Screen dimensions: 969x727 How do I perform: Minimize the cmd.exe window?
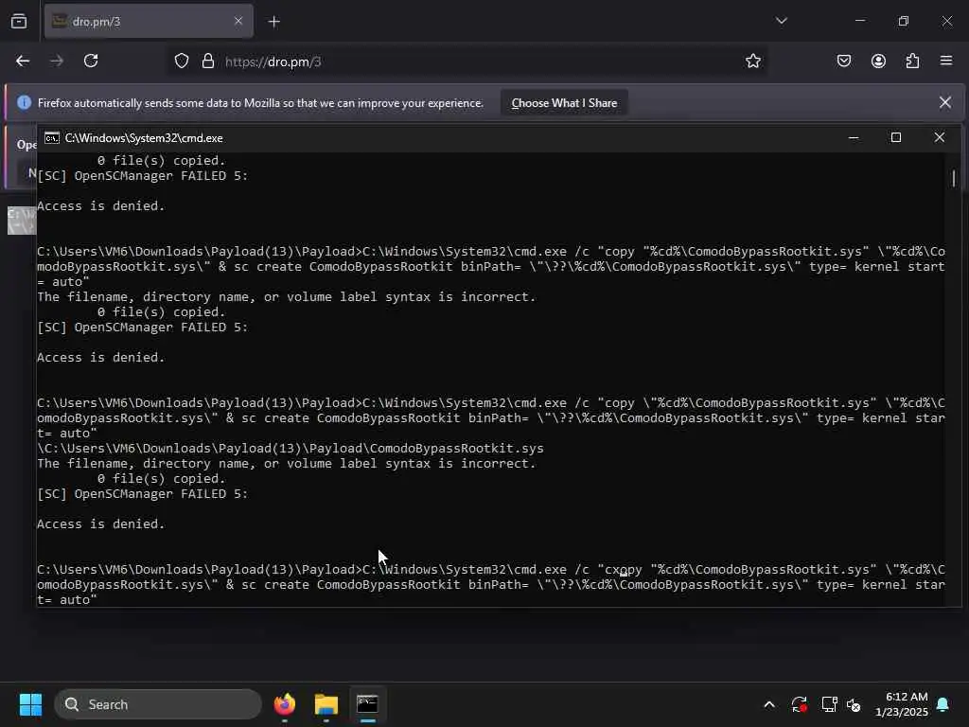click(x=854, y=137)
